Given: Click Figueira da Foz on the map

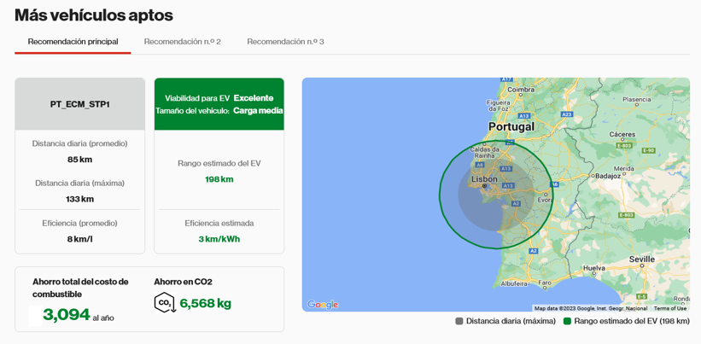Looking at the screenshot, I should coord(499,106).
